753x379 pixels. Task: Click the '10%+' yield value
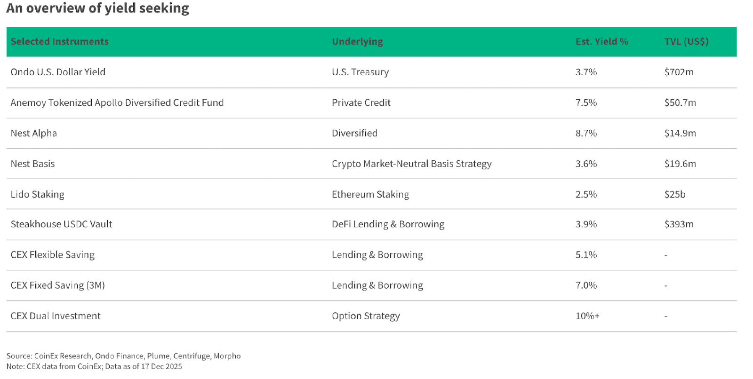pyautogui.click(x=587, y=316)
